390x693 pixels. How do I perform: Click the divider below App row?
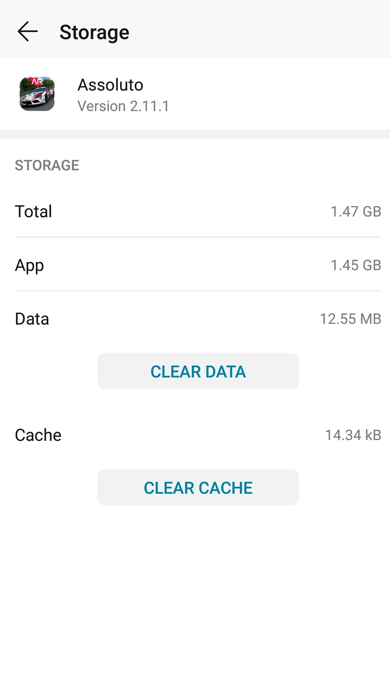pyautogui.click(x=198, y=291)
